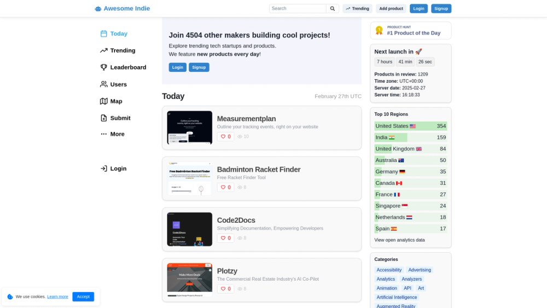
Task: Open the Plotzy product title
Action: point(227,271)
